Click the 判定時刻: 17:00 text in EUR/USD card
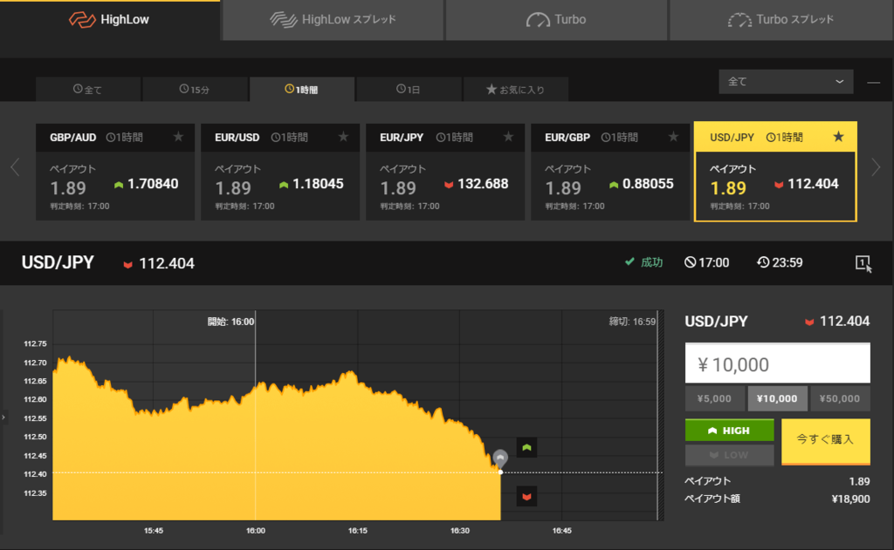The image size is (894, 550). pos(244,206)
